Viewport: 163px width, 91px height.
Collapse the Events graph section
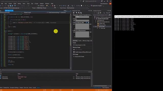pos(73,19)
